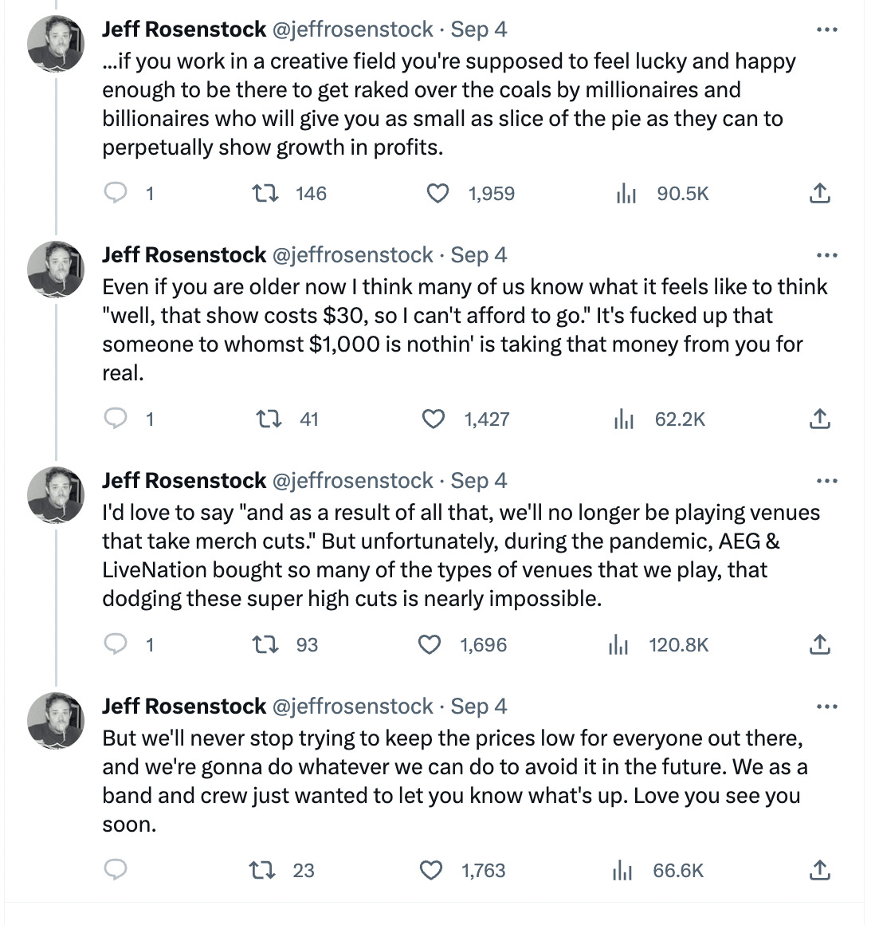Share the 'creative field' tweet
The image size is (875, 925).
819,193
